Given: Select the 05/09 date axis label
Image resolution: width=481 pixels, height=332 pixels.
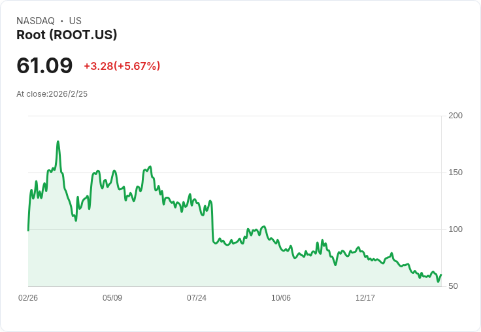Looking at the screenshot, I should point(112,298).
